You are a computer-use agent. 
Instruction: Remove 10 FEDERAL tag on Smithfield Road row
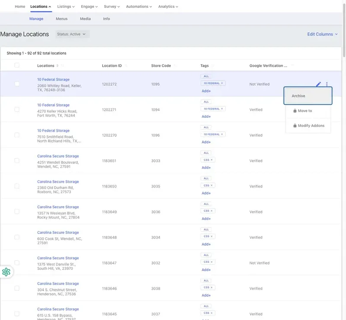222,134
